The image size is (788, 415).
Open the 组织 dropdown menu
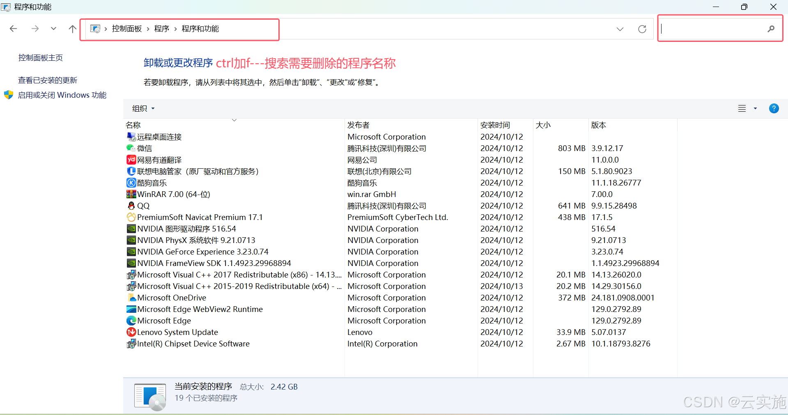coord(143,108)
